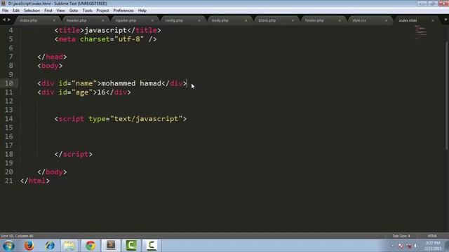Viewport: 449px width, 252px height.
Task: Open the Selection menu
Action: coord(32,10)
